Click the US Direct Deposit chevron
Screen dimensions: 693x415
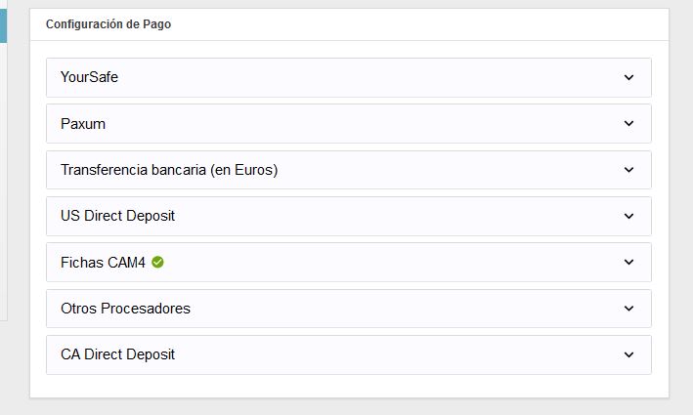(x=628, y=216)
